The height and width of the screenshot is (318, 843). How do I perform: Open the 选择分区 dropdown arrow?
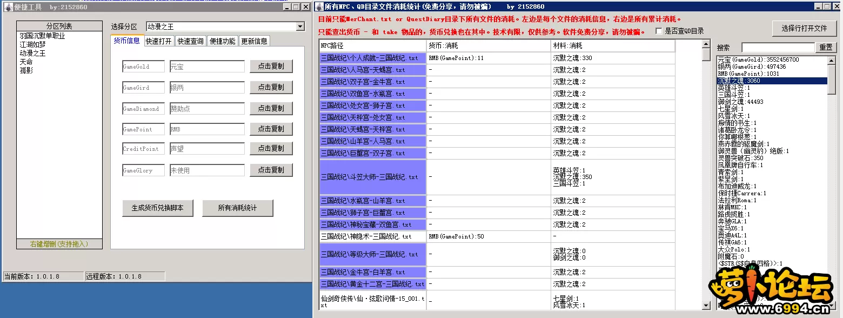click(300, 27)
